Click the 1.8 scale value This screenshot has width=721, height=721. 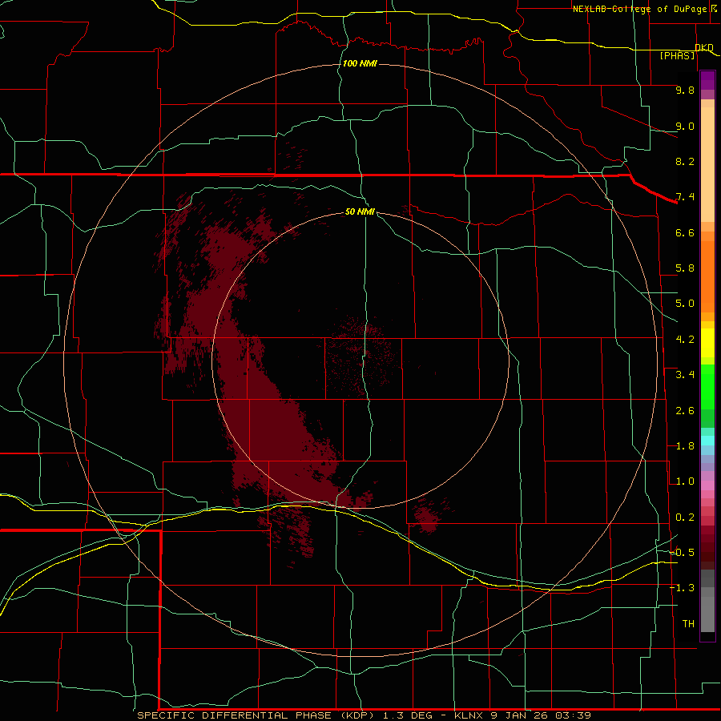pyautogui.click(x=685, y=446)
